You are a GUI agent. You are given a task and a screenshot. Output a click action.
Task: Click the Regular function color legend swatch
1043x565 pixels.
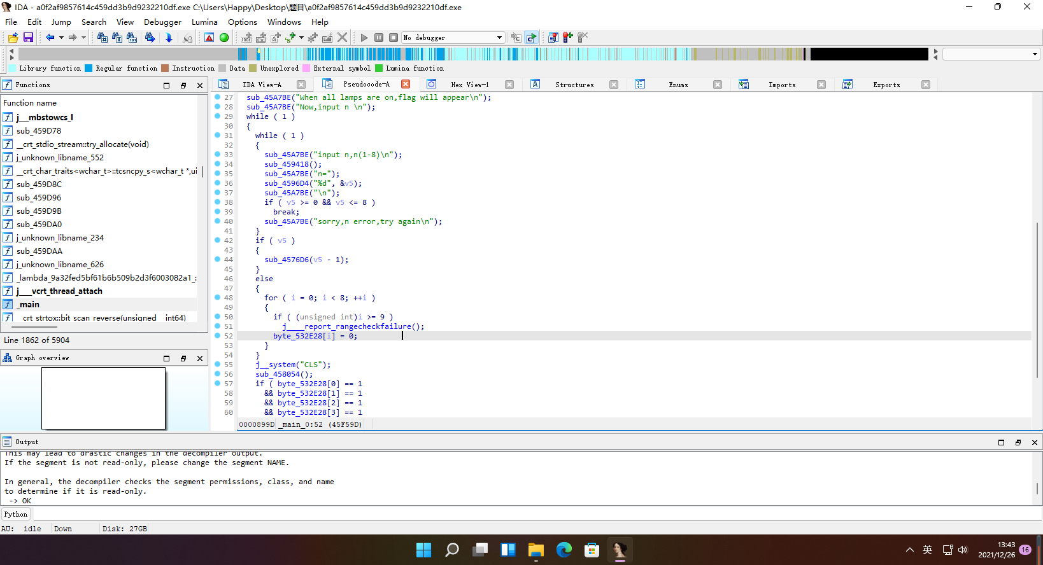[x=89, y=68]
